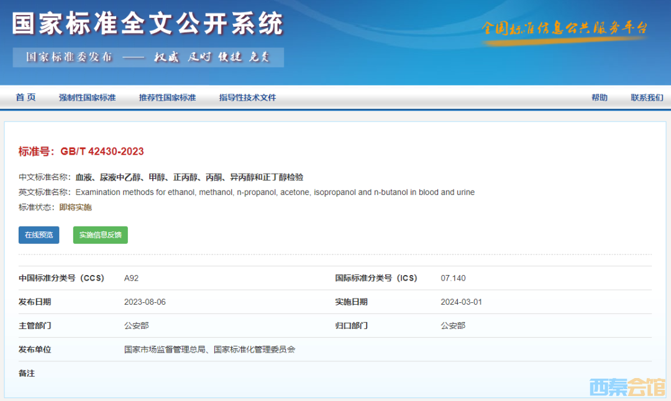Click the Chinese standard name text

point(189,178)
